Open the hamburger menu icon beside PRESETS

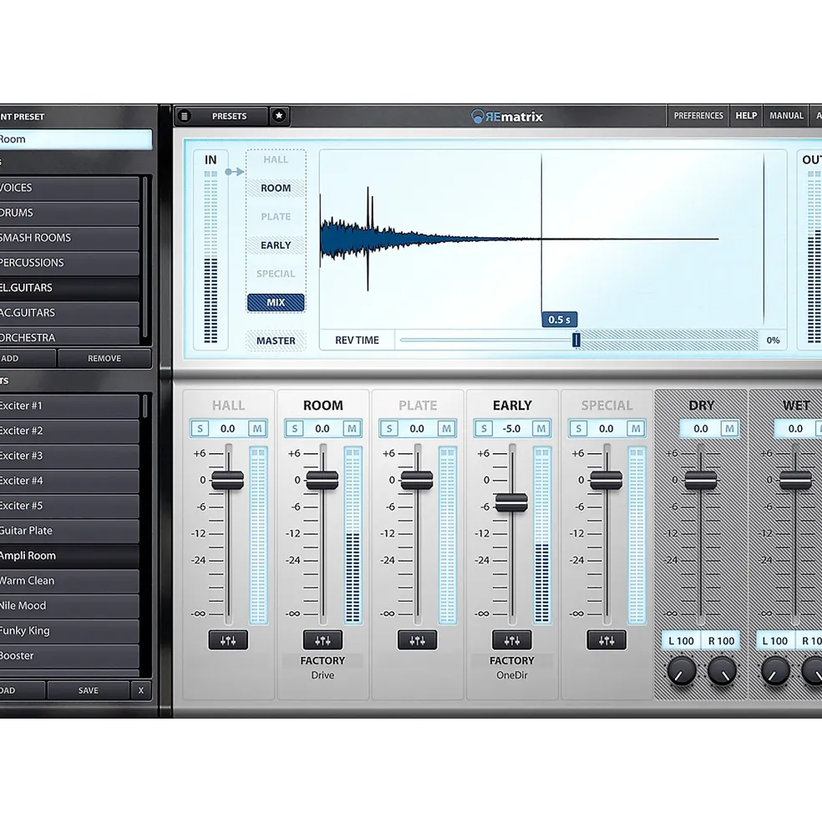pyautogui.click(x=185, y=116)
